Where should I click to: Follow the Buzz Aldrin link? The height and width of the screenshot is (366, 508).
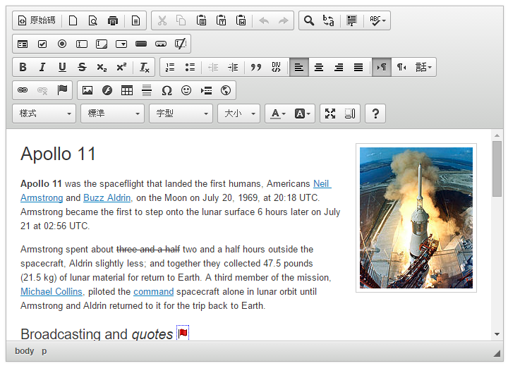[x=107, y=198]
